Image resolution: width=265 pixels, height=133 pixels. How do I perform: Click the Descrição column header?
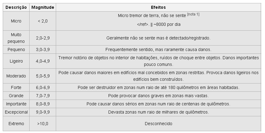pyautogui.click(x=16, y=7)
